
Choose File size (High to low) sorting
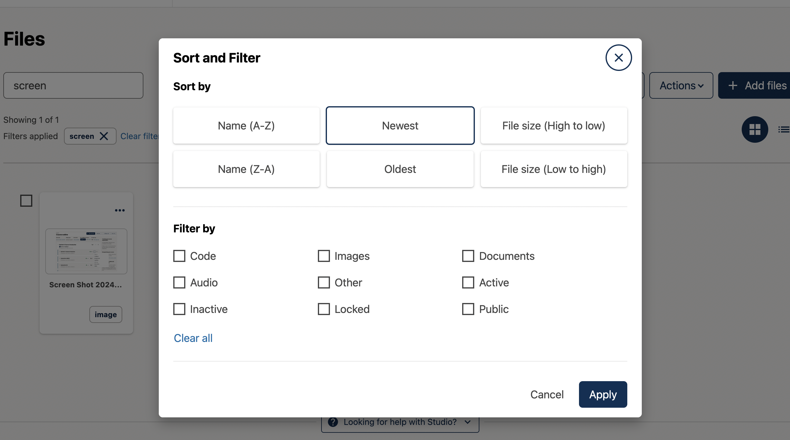[x=554, y=126]
